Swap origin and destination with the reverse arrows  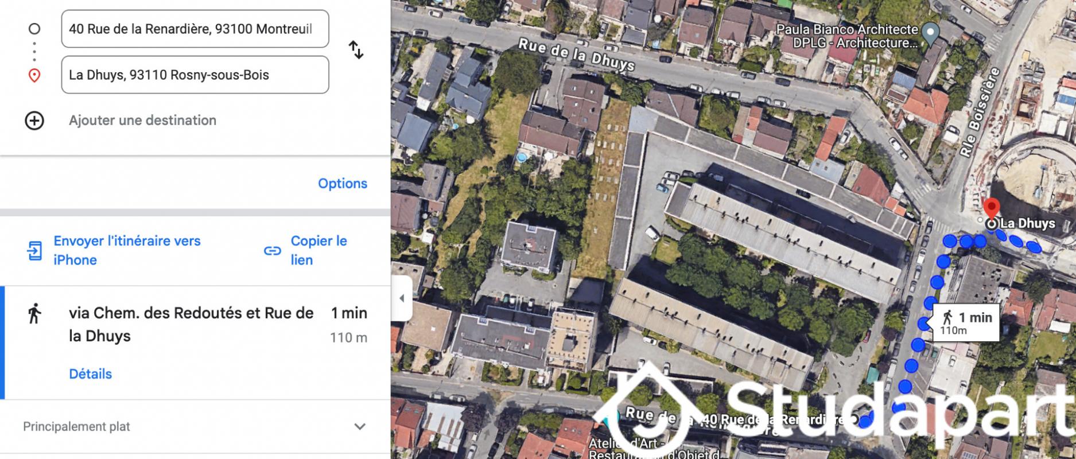pyautogui.click(x=356, y=50)
